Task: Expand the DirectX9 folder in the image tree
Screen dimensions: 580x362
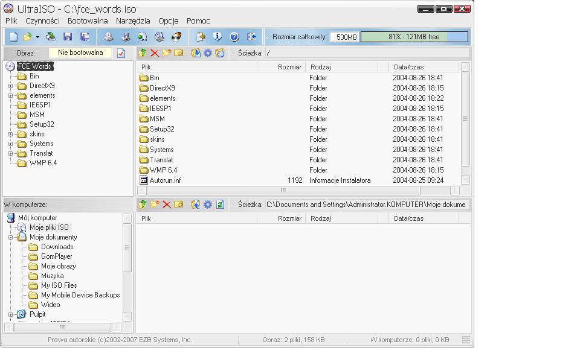Action: click(11, 86)
